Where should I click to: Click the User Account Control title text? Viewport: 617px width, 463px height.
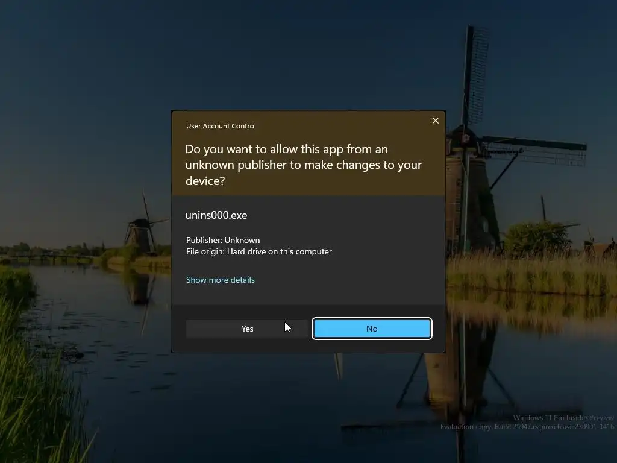221,126
